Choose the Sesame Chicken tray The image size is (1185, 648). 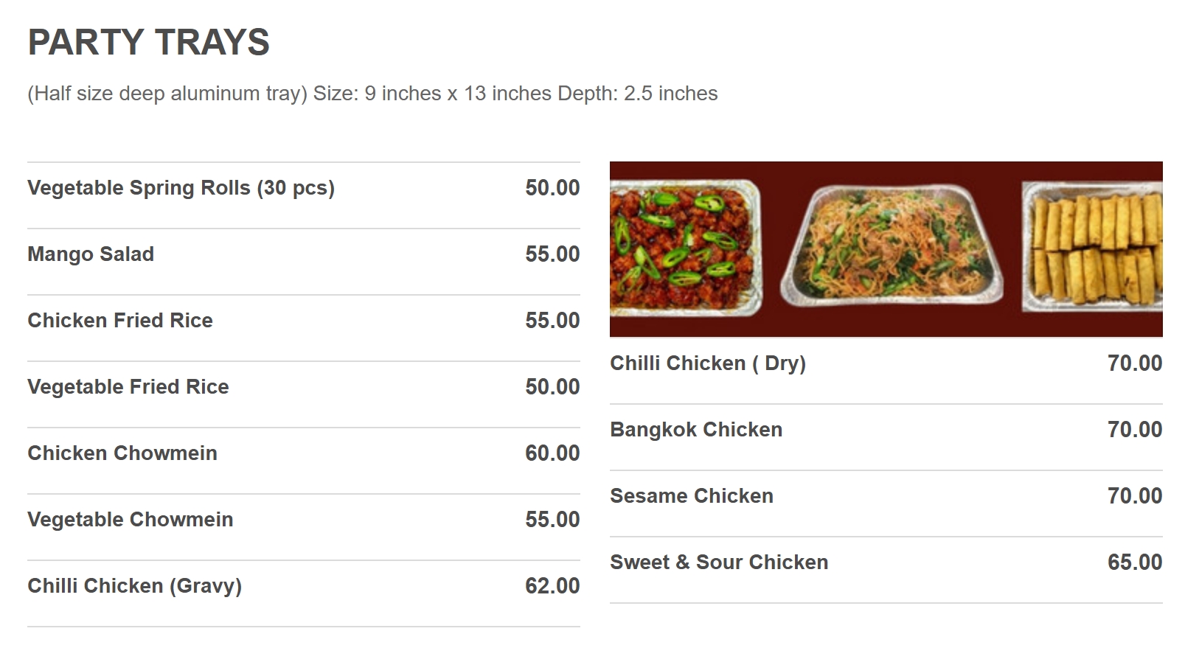(x=691, y=496)
